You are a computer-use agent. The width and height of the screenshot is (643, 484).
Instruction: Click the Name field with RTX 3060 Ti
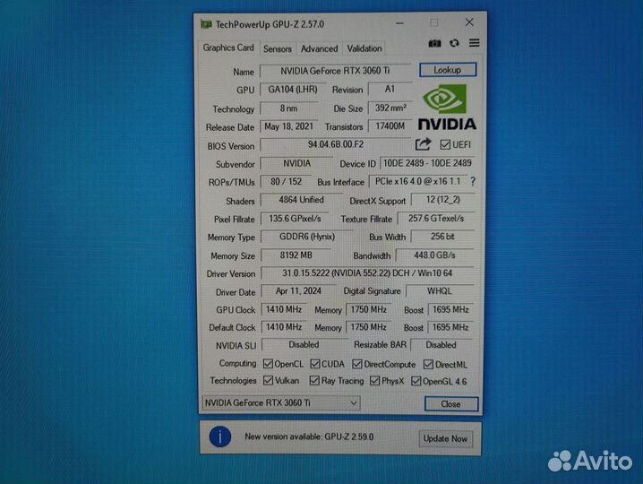point(336,71)
